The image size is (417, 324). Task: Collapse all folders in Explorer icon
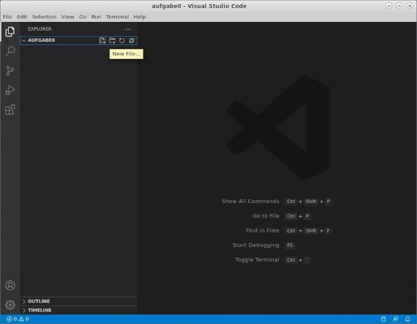pos(131,40)
